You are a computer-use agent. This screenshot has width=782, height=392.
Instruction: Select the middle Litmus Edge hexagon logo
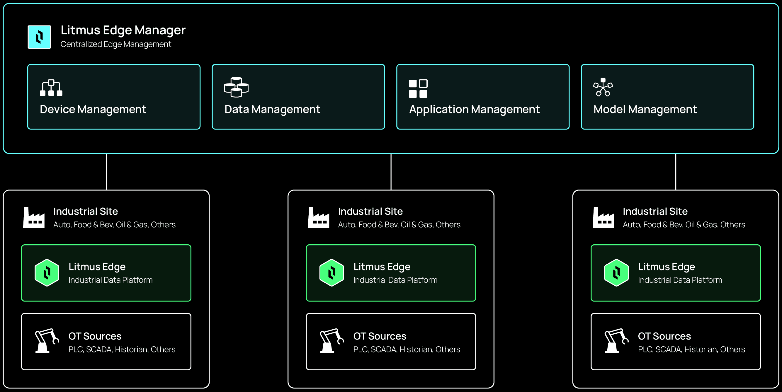pos(331,273)
